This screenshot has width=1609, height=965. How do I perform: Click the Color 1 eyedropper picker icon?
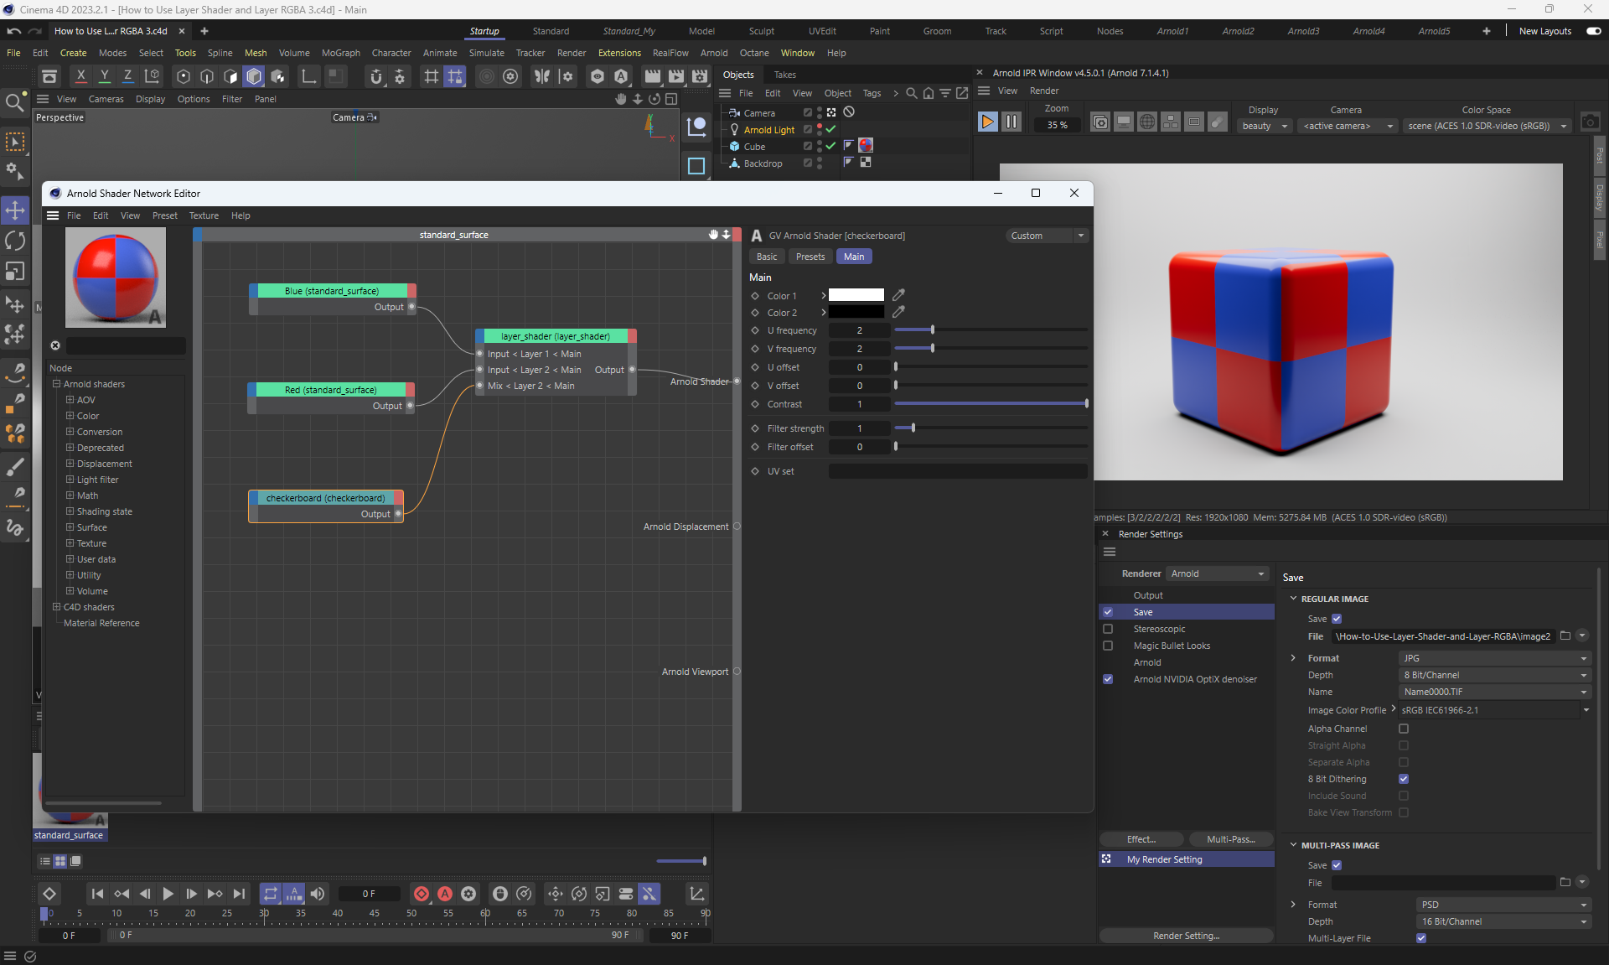898,295
